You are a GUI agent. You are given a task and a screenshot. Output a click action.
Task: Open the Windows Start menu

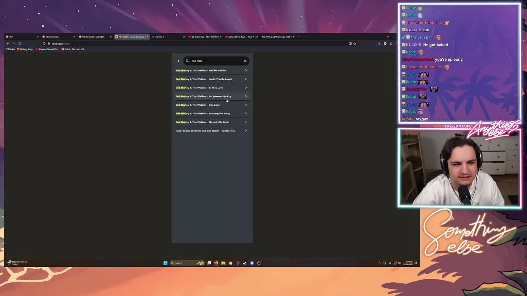coord(165,263)
